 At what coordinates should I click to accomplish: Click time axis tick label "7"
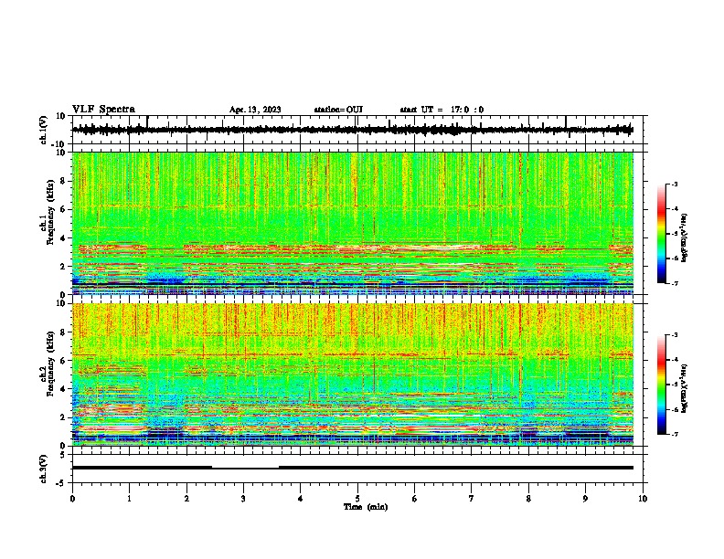(472, 499)
